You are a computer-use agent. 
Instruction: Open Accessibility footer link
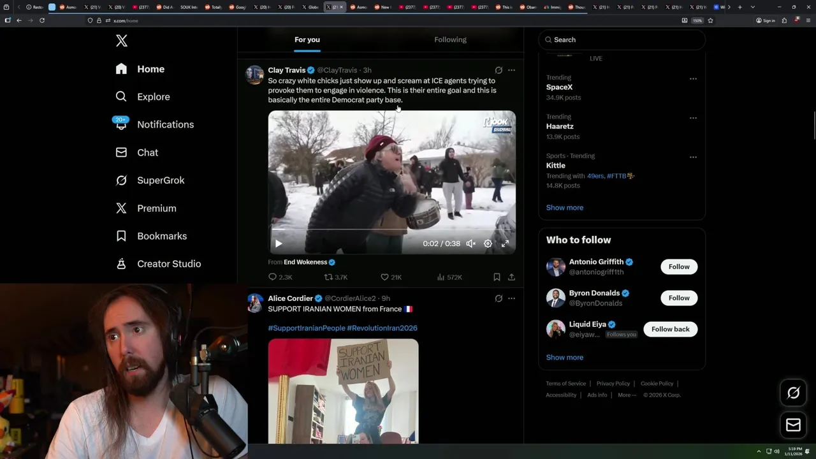click(x=561, y=395)
